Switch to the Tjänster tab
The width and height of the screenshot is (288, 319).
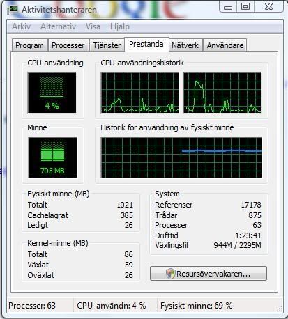107,45
